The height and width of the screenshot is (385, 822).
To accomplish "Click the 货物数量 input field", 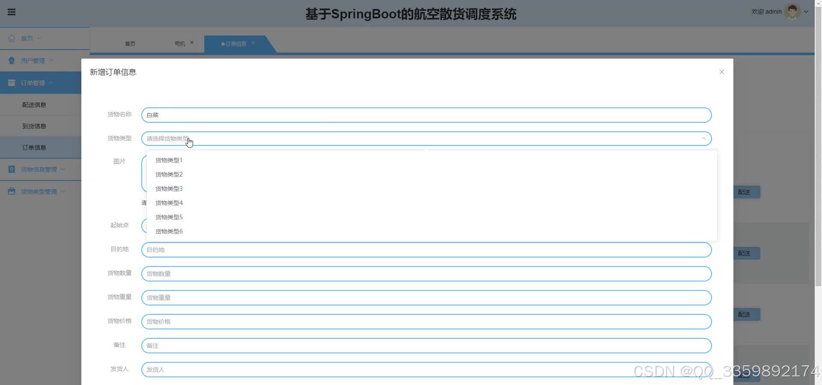I will (426, 274).
